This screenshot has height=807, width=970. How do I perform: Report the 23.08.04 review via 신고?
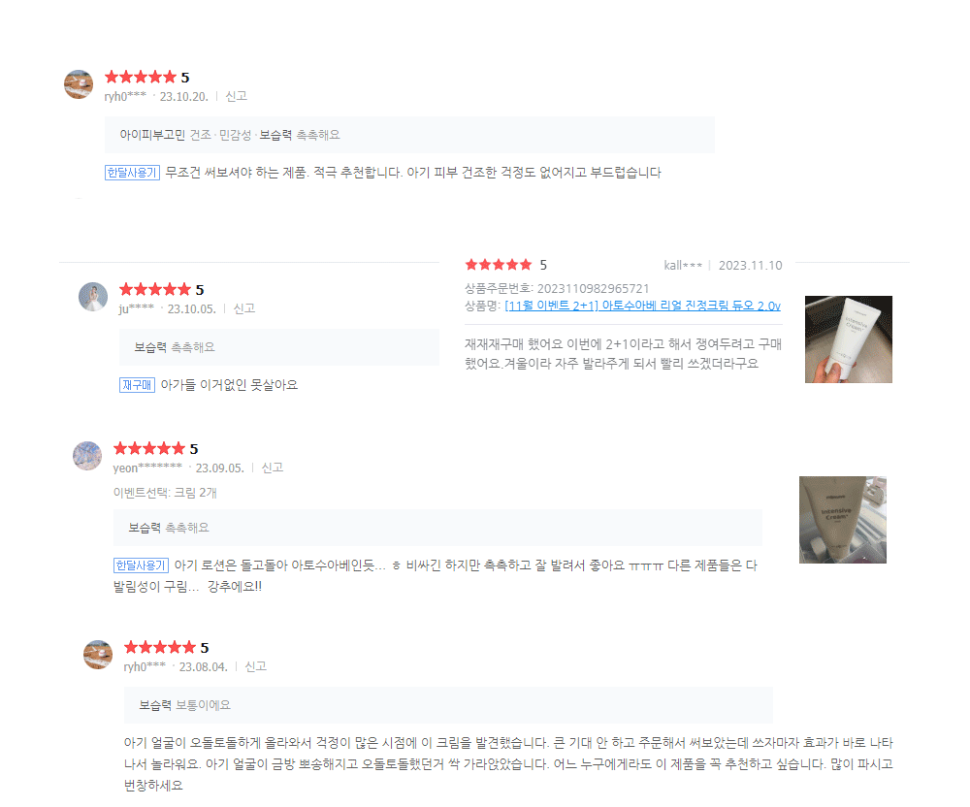pyautogui.click(x=255, y=666)
